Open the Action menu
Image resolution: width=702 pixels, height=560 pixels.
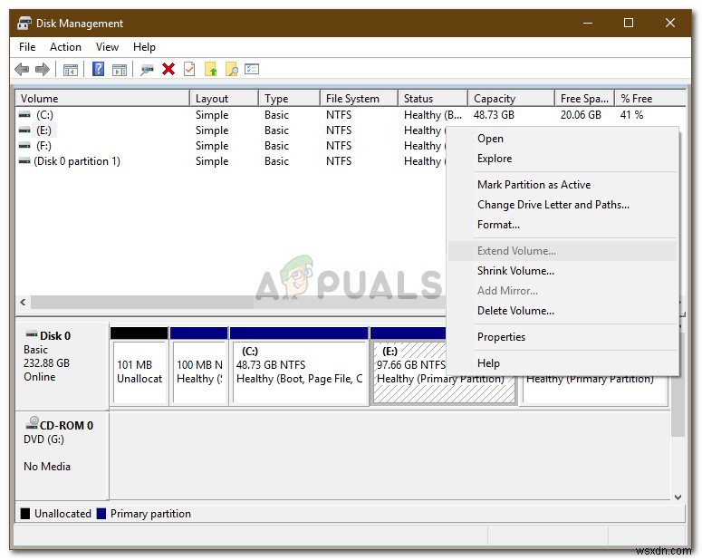click(x=65, y=47)
